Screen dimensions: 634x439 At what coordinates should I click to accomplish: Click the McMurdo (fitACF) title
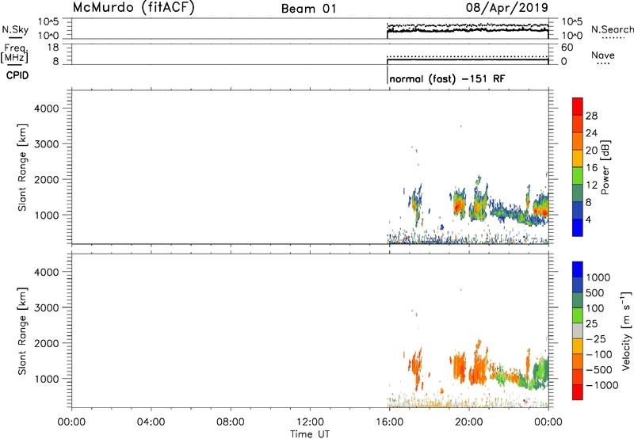[133, 7]
